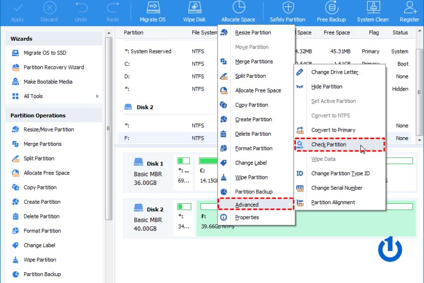Image resolution: width=424 pixels, height=283 pixels.
Task: Choose Change Drive Letter option
Action: (334, 72)
